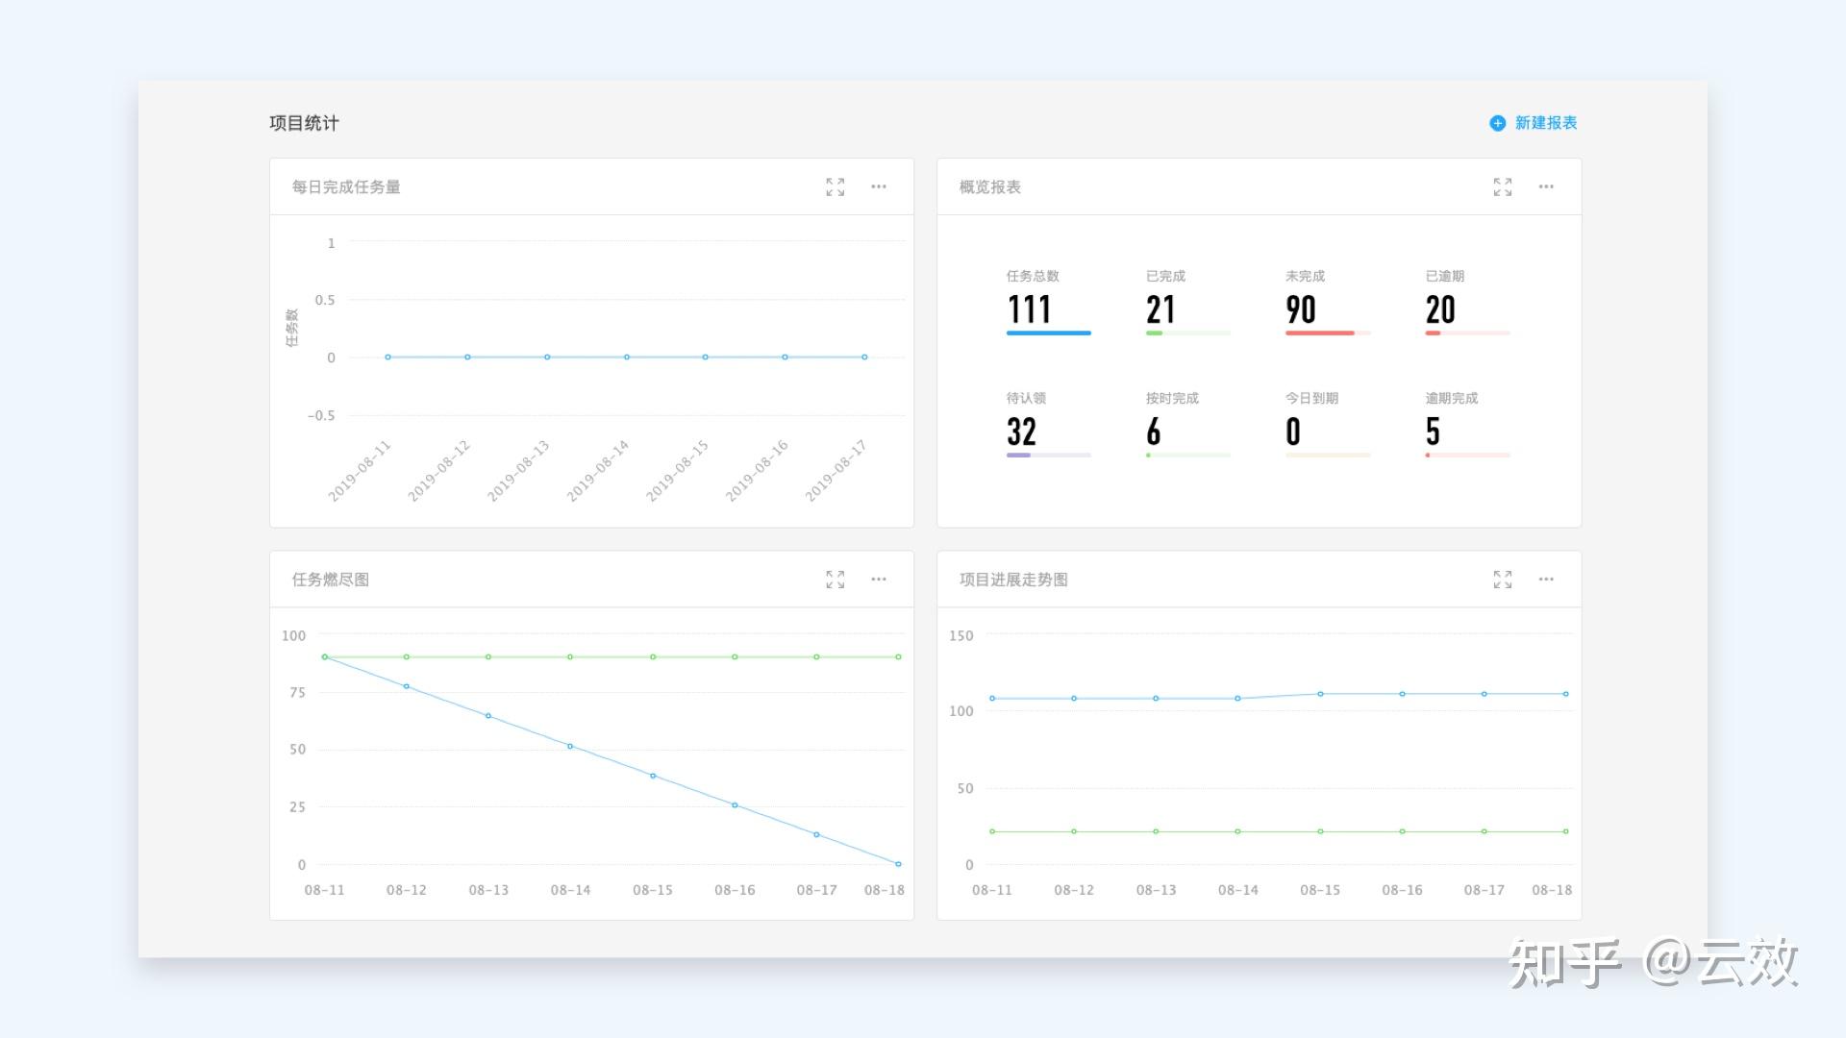This screenshot has width=1846, height=1038.
Task: Open the 任务燃尽图 more options menu
Action: coord(879,580)
